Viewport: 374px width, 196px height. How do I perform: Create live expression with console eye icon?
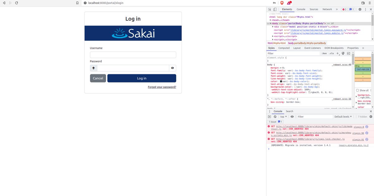pos(292,117)
